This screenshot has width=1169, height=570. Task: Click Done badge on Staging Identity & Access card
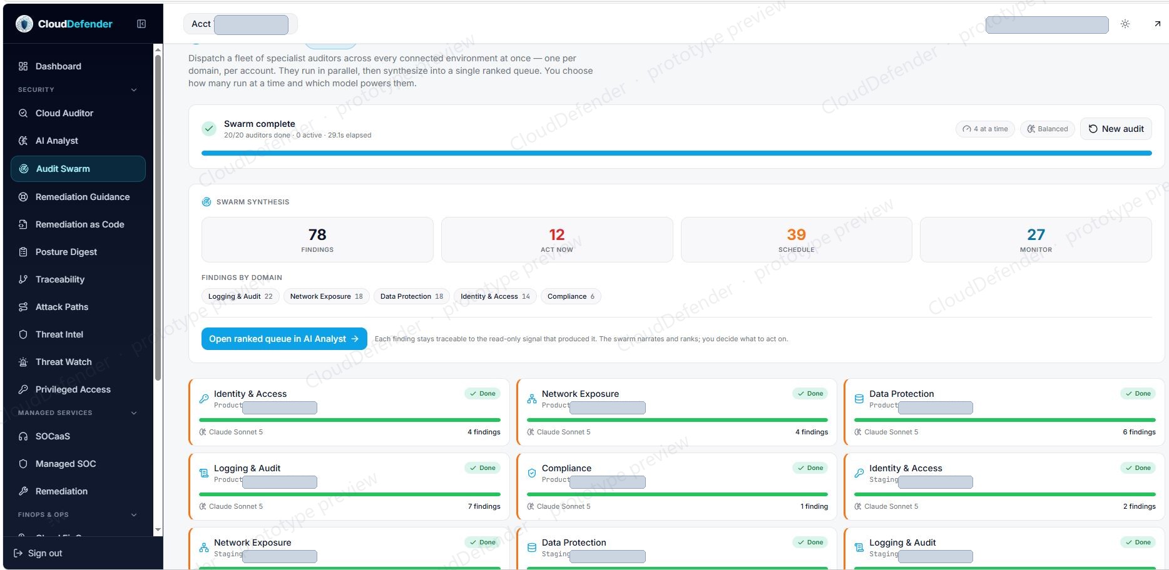coord(1138,468)
